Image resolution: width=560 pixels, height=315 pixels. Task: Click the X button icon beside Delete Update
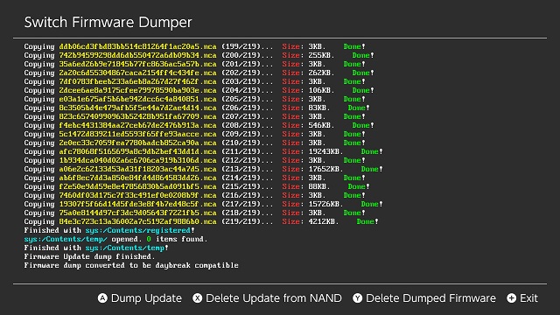pos(198,298)
